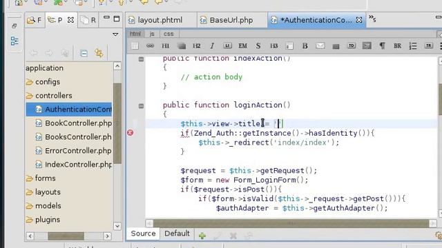Image resolution: width=442 pixels, height=248 pixels.
Task: Switch to js snippet tab
Action: click(152, 34)
